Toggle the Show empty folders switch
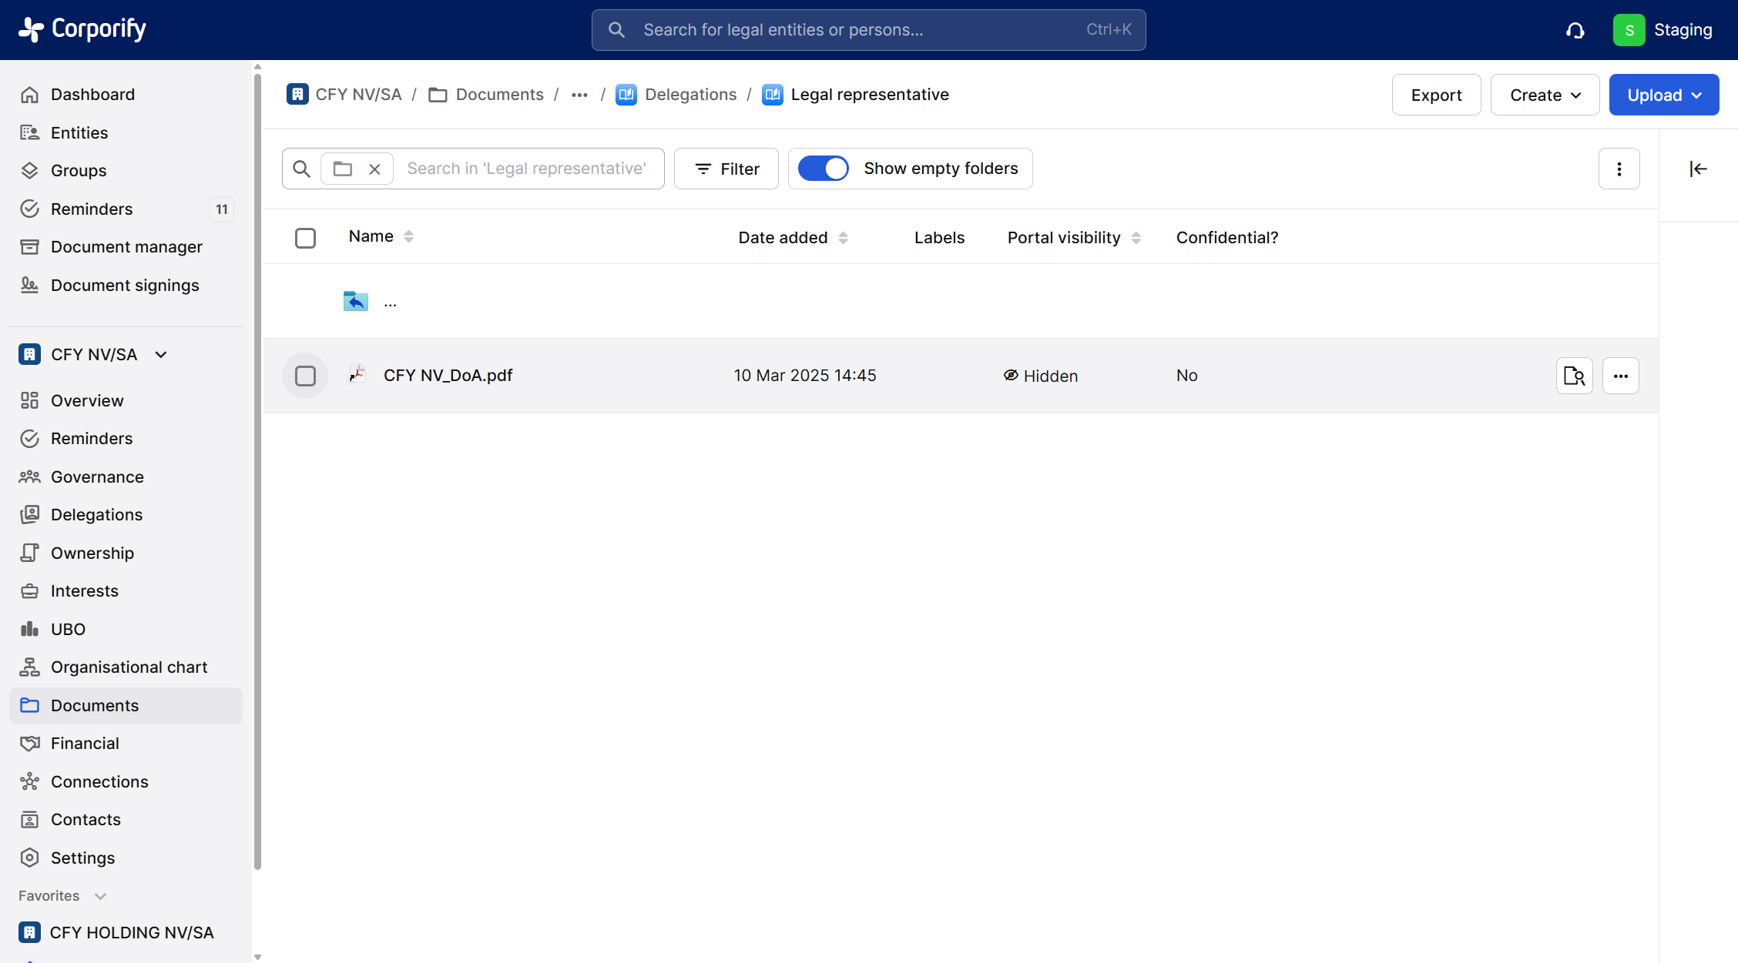Image resolution: width=1738 pixels, height=963 pixels. (823, 169)
